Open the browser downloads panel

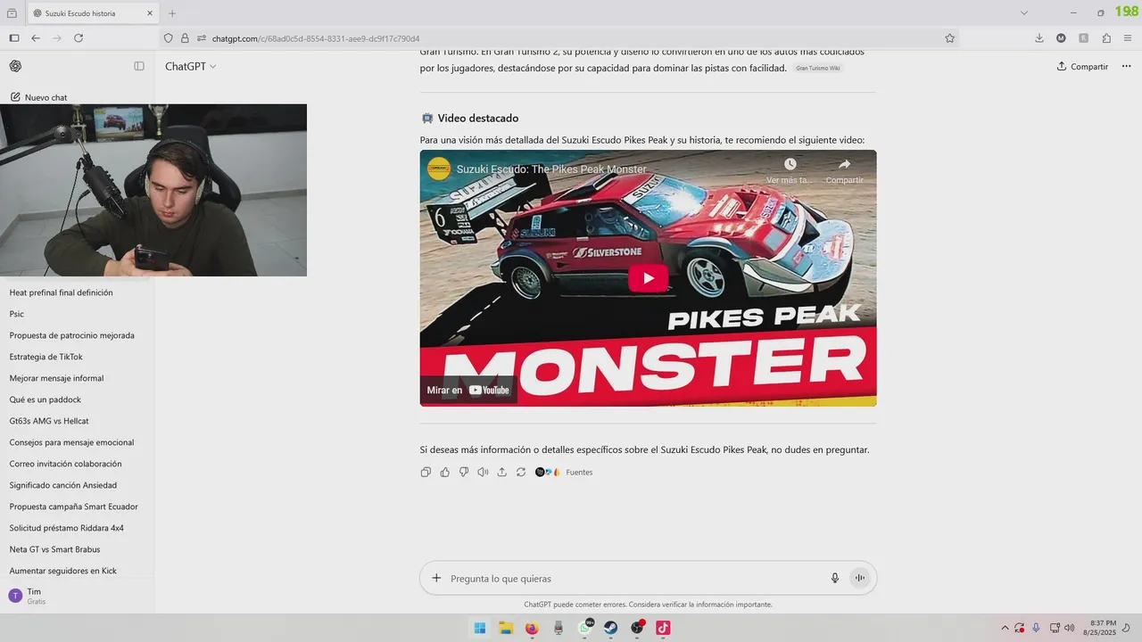point(1039,38)
